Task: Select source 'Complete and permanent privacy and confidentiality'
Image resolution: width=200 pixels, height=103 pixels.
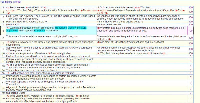Action: click(51, 60)
